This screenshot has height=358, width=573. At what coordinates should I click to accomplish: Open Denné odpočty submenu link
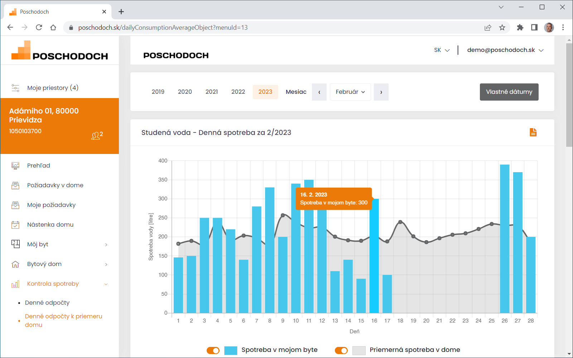pyautogui.click(x=47, y=303)
